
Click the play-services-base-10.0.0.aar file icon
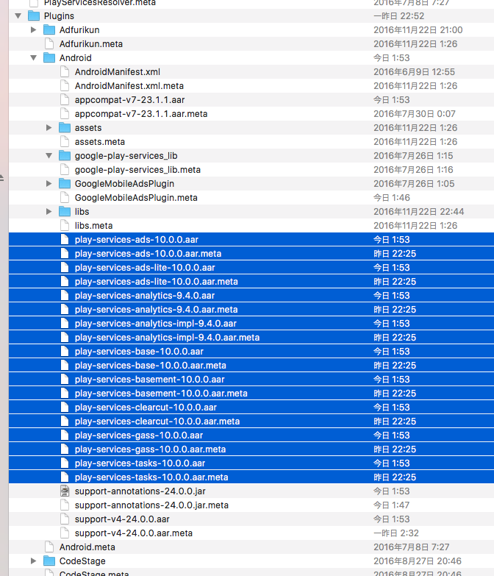65,351
